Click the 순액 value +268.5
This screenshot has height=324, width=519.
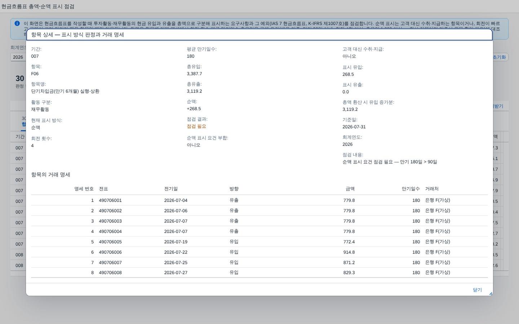[194, 109]
